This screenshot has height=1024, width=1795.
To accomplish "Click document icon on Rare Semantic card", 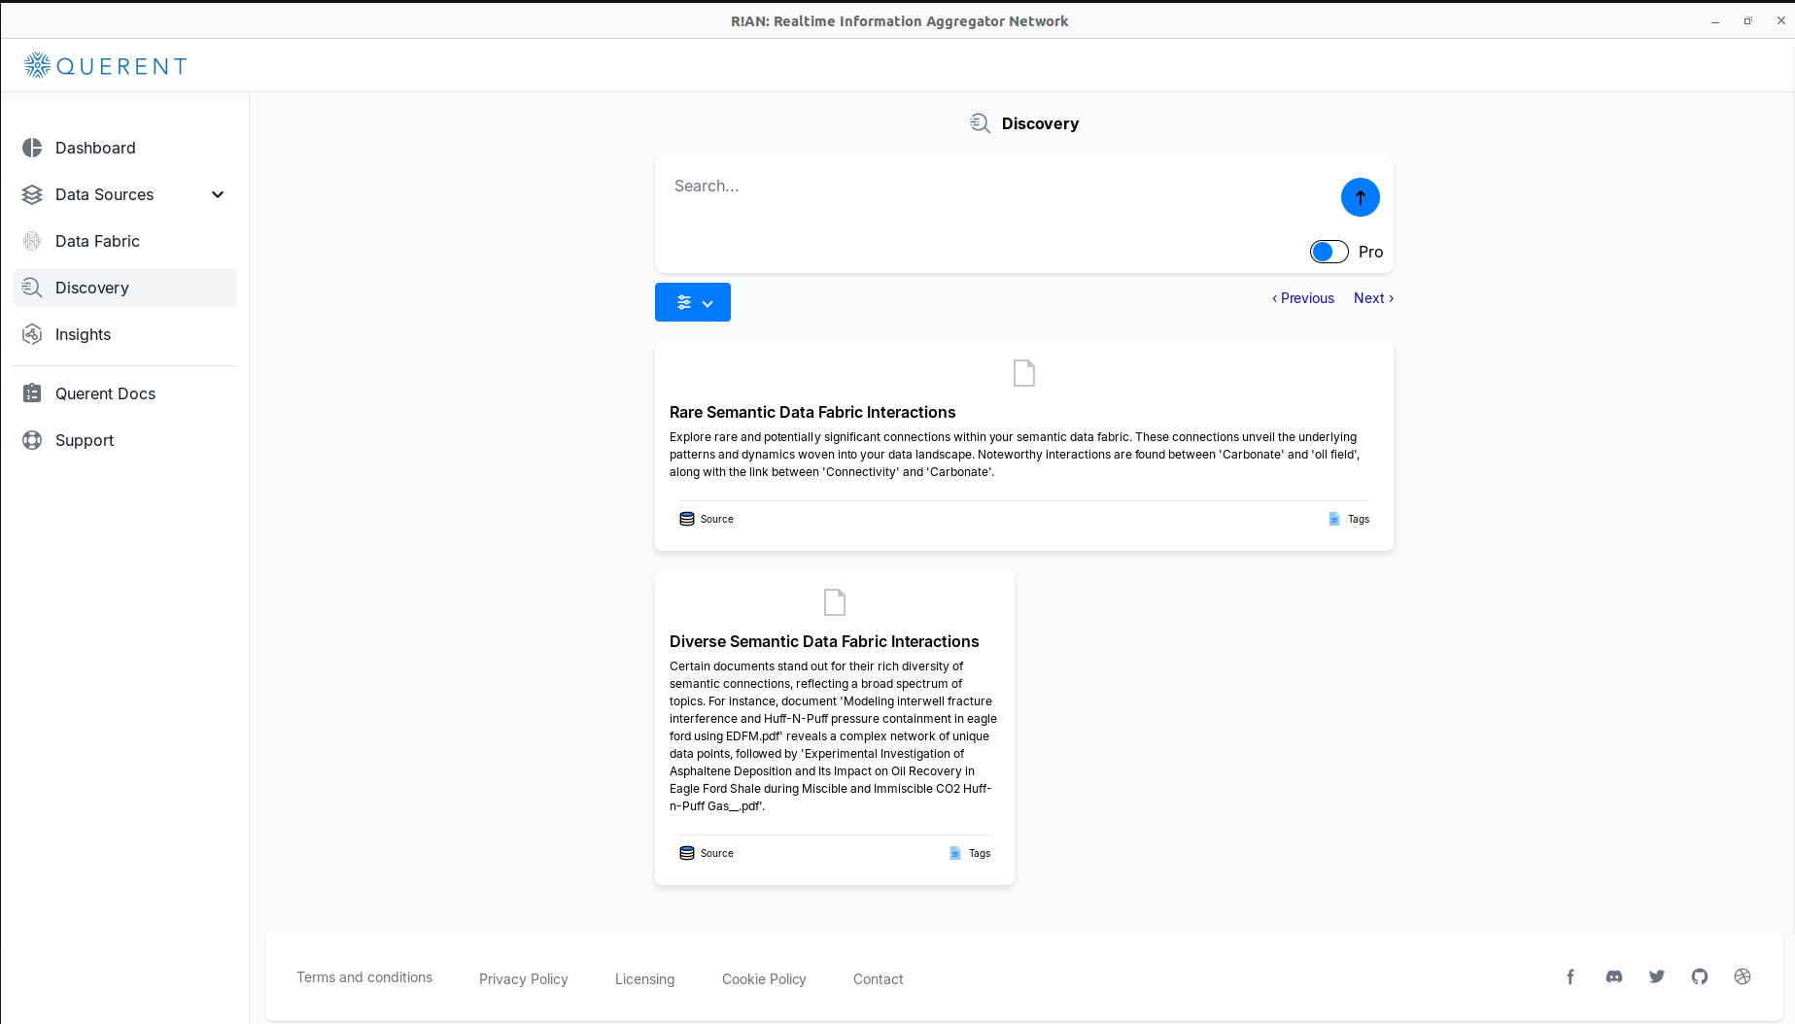I will point(1024,373).
